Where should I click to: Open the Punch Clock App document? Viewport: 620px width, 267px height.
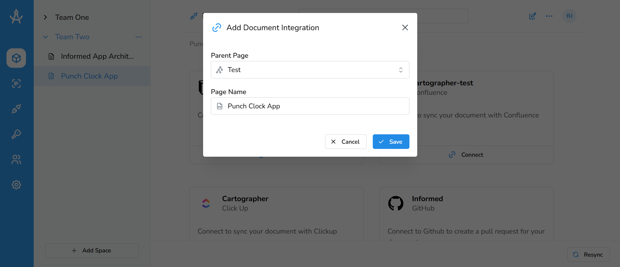pos(92,76)
